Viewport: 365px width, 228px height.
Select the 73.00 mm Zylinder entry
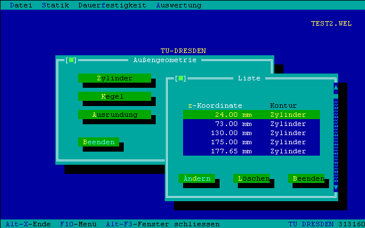point(251,124)
